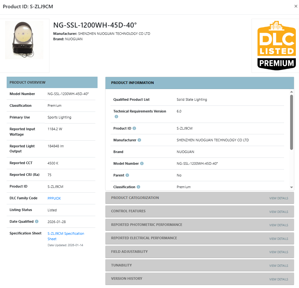Open Tunability view details

pos(278,266)
